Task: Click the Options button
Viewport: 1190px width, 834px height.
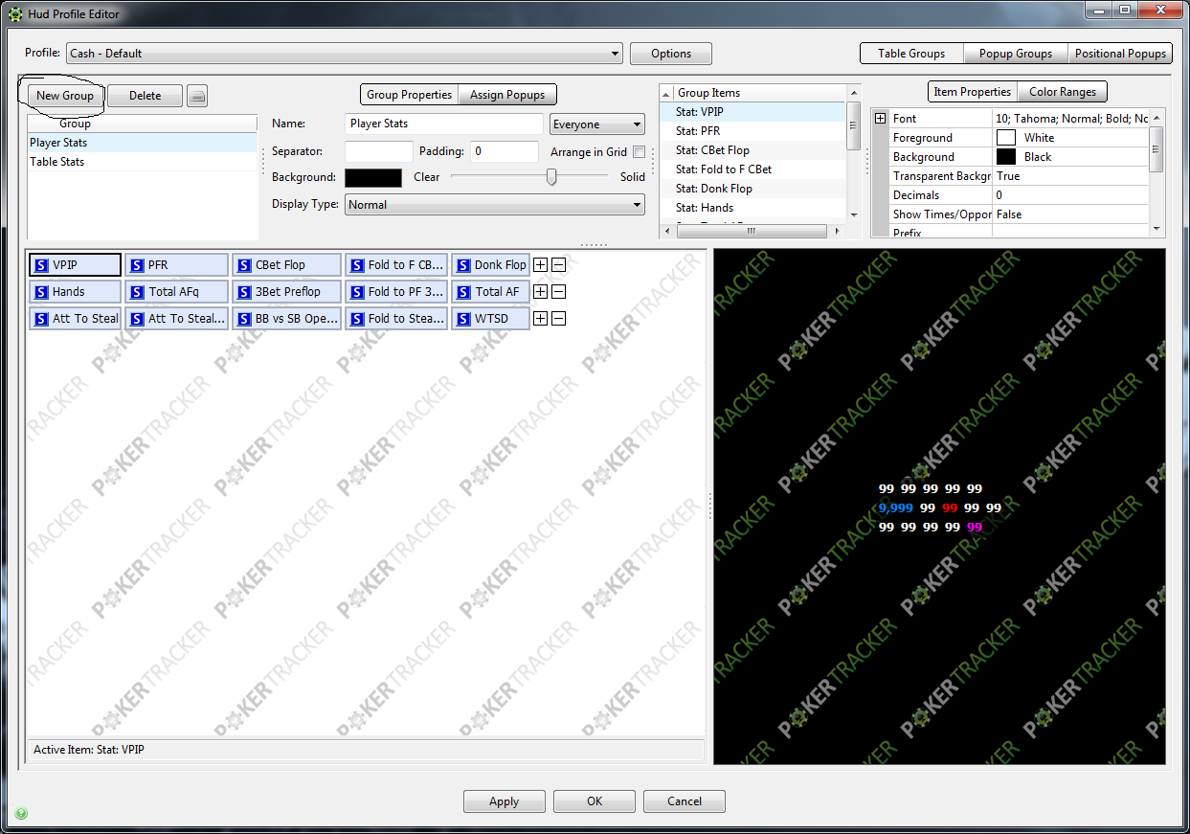Action: click(x=671, y=54)
